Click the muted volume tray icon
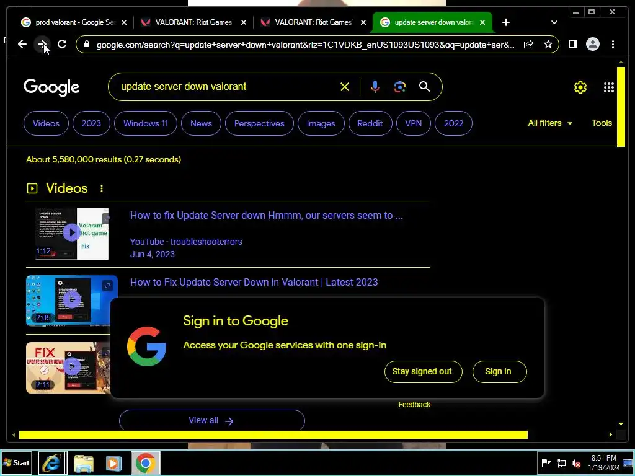Screen dimensions: 635x476 click(575, 462)
